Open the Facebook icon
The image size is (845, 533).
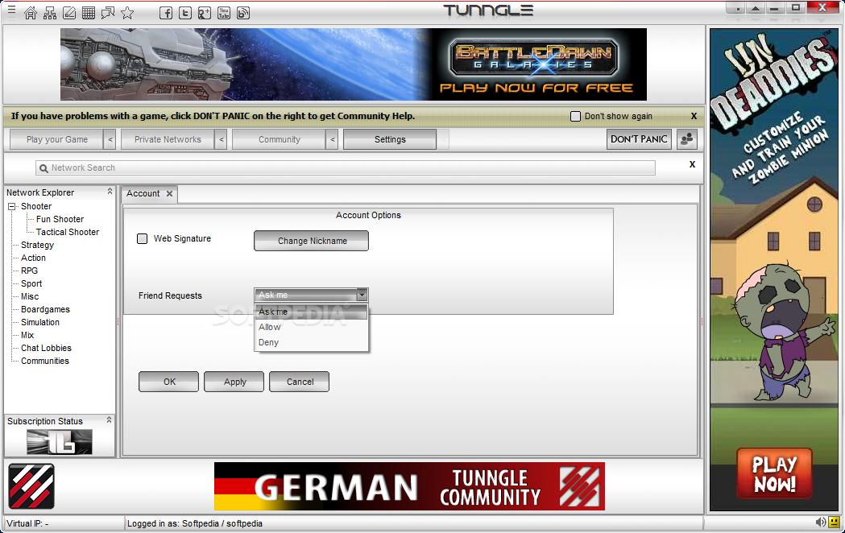click(x=166, y=13)
